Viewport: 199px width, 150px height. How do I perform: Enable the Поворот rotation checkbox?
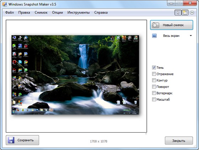pos(154,87)
